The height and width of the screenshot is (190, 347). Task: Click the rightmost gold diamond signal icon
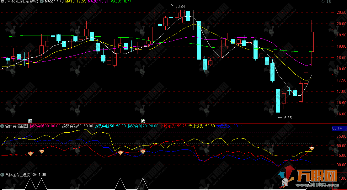312,148
